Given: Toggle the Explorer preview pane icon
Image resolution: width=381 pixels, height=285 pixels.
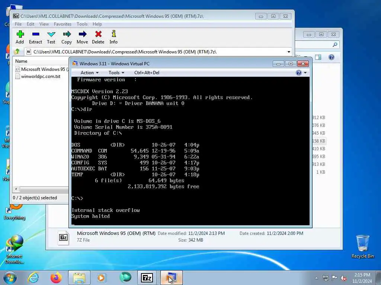Looking at the screenshot, I should 318,57.
